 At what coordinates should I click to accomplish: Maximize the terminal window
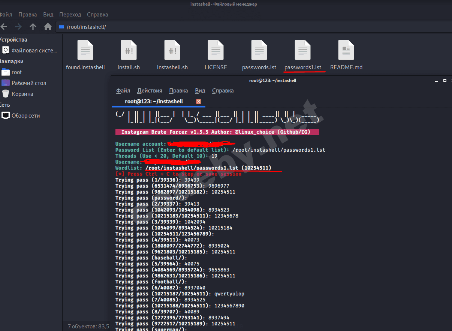[x=445, y=81]
